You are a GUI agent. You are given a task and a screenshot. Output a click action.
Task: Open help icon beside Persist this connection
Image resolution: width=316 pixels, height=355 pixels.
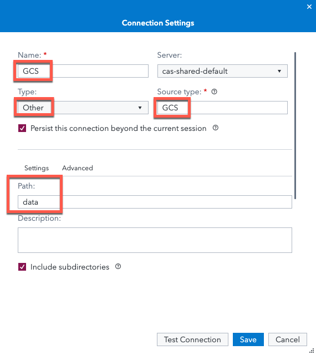(216, 128)
